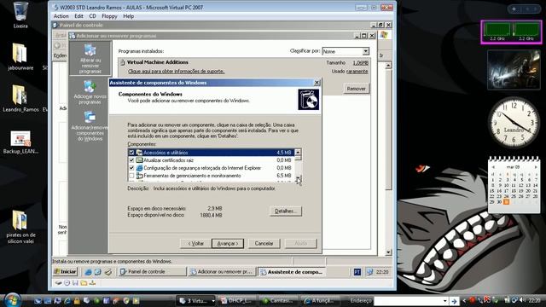Viewport: 546px width, 307px height.
Task: Open DHCP_L... taskbar window button
Action: [x=236, y=301]
